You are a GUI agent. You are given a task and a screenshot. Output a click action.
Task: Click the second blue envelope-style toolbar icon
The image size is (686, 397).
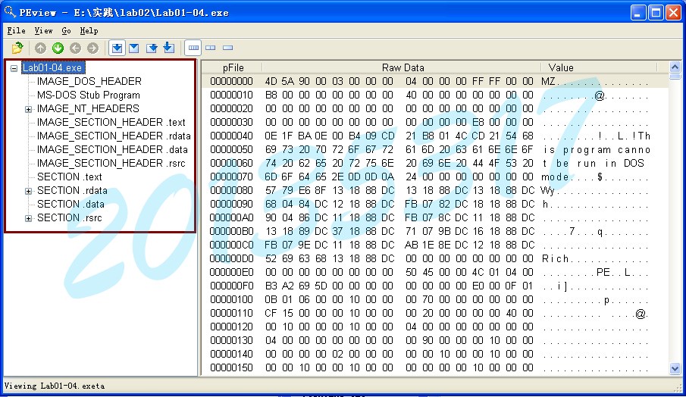(134, 48)
